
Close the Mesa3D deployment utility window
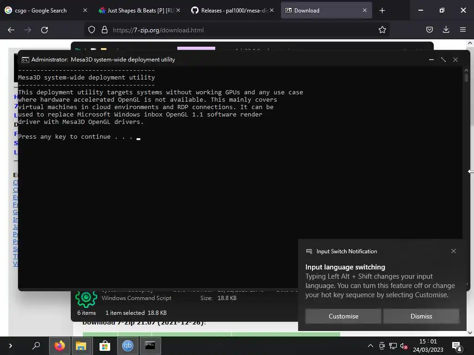click(455, 60)
